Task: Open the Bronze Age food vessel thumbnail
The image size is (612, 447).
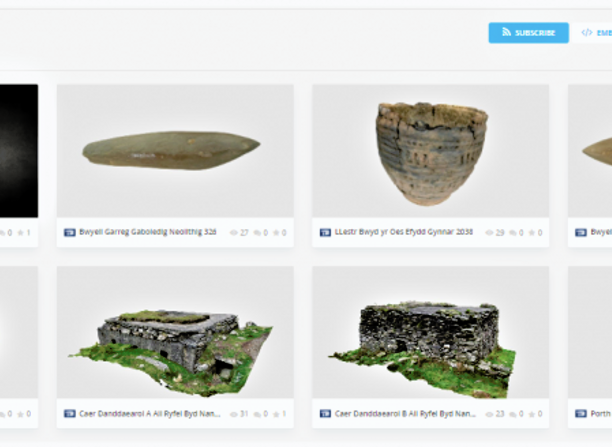Action: coord(430,151)
